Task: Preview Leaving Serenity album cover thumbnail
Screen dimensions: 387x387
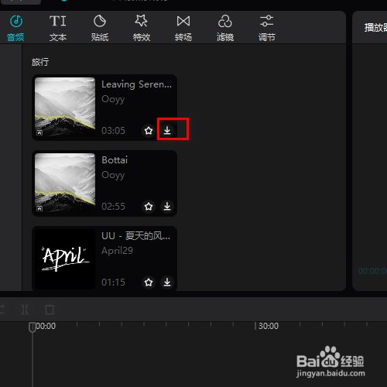Action: pos(65,107)
